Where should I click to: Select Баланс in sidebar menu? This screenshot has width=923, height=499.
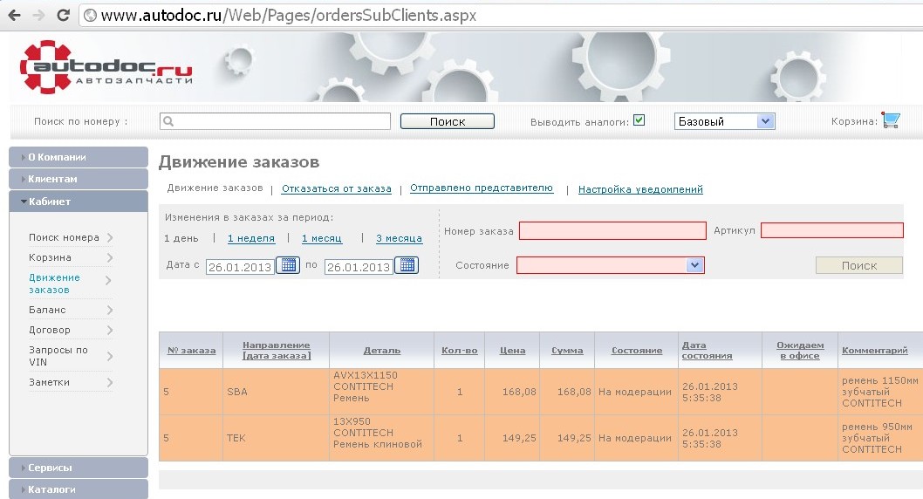pos(47,310)
